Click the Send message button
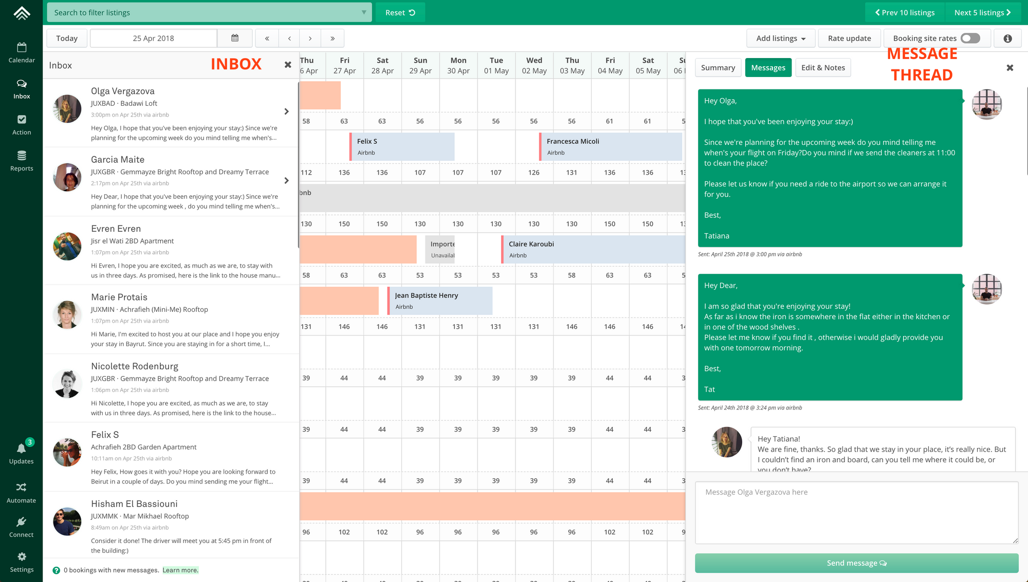 [856, 563]
